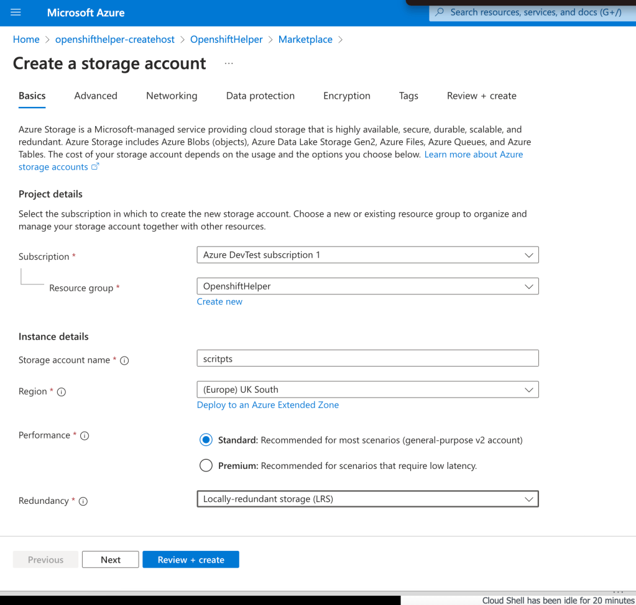Show info for Storage account name
Viewport: 636px width, 605px height.
click(124, 361)
